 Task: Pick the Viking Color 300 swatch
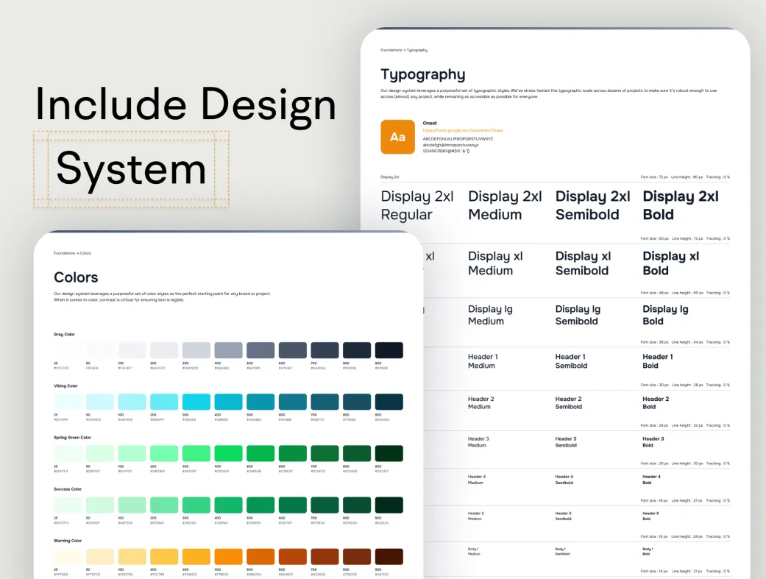(196, 402)
